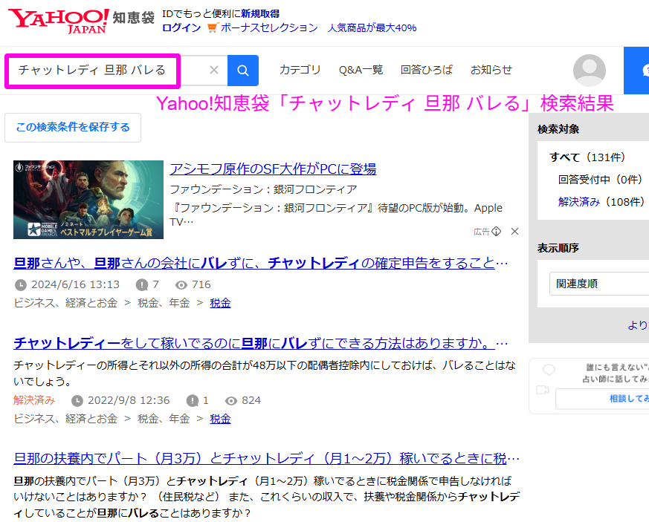Click この検索条件を保存する button
The width and height of the screenshot is (649, 522).
click(73, 127)
